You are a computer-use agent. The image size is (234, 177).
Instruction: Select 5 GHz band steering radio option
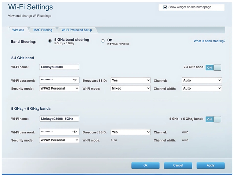pos(50,41)
